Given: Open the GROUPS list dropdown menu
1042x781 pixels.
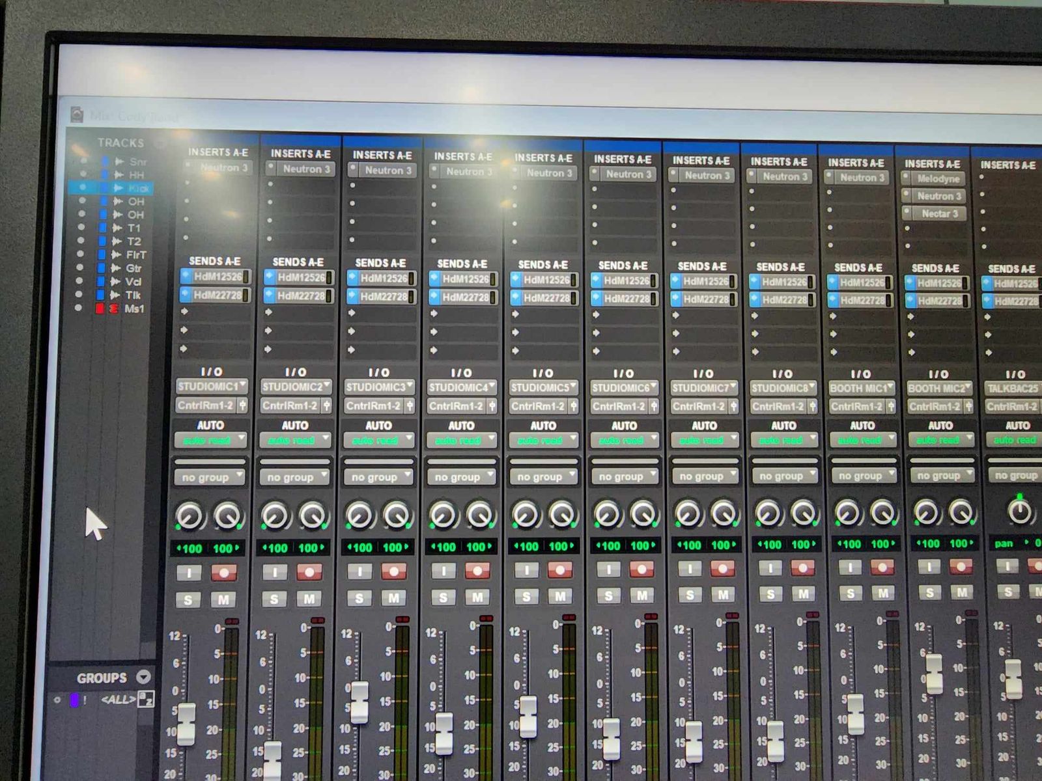Looking at the screenshot, I should pyautogui.click(x=143, y=678).
